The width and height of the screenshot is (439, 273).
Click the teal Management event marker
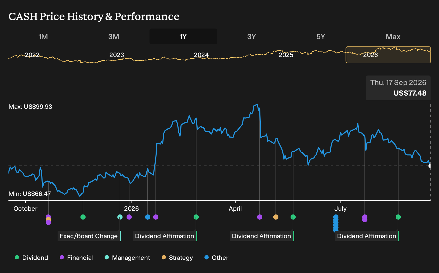[x=120, y=217]
